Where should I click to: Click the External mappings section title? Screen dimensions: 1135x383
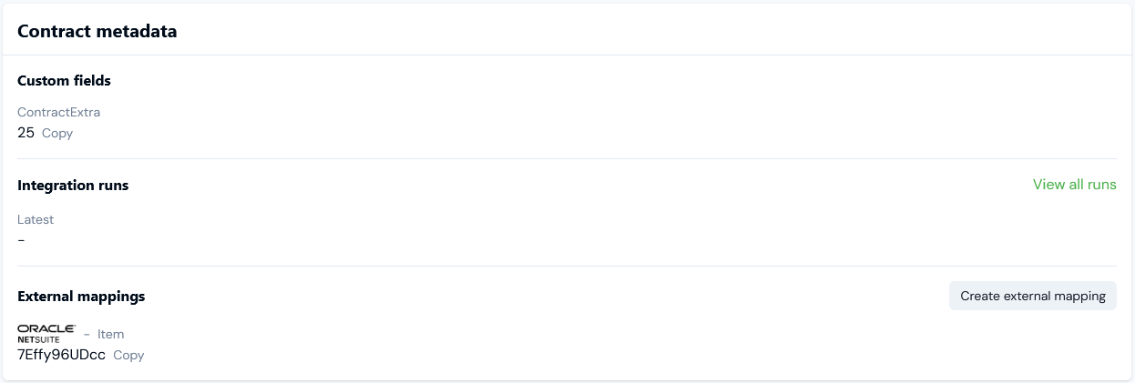click(81, 297)
